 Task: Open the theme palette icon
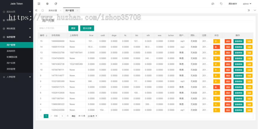pyautogui.click(x=213, y=4)
